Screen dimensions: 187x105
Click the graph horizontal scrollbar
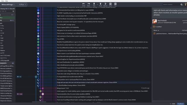[x=39, y=102]
